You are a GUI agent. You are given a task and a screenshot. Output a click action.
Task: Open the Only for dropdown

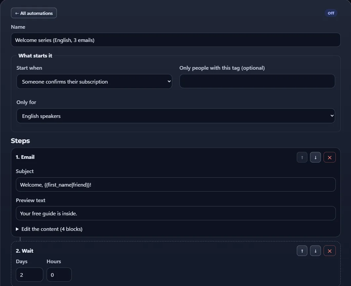[x=176, y=116]
